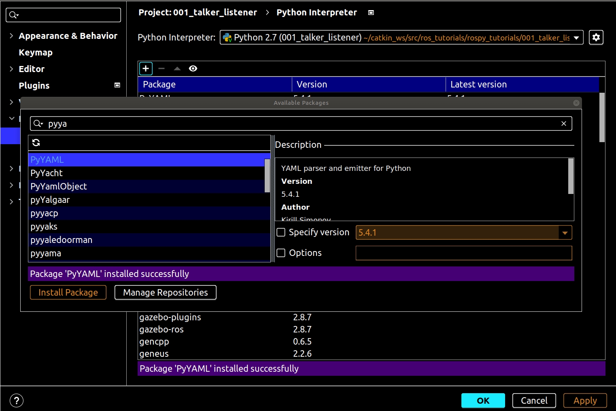Click the pyya package search field

point(301,124)
